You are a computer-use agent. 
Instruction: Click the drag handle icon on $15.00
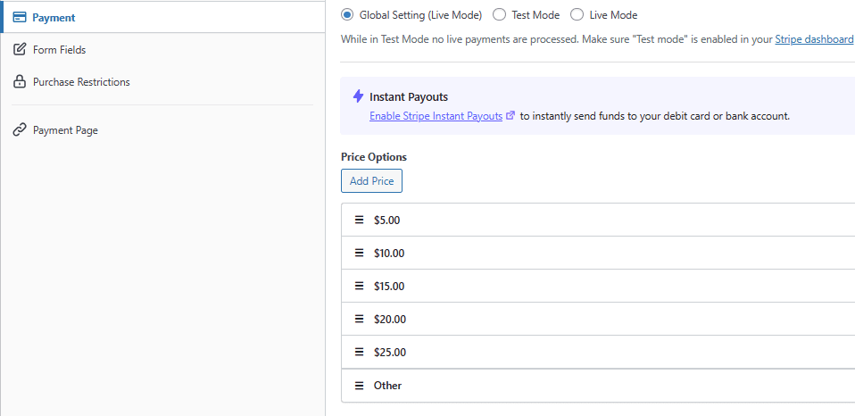pyautogui.click(x=360, y=287)
